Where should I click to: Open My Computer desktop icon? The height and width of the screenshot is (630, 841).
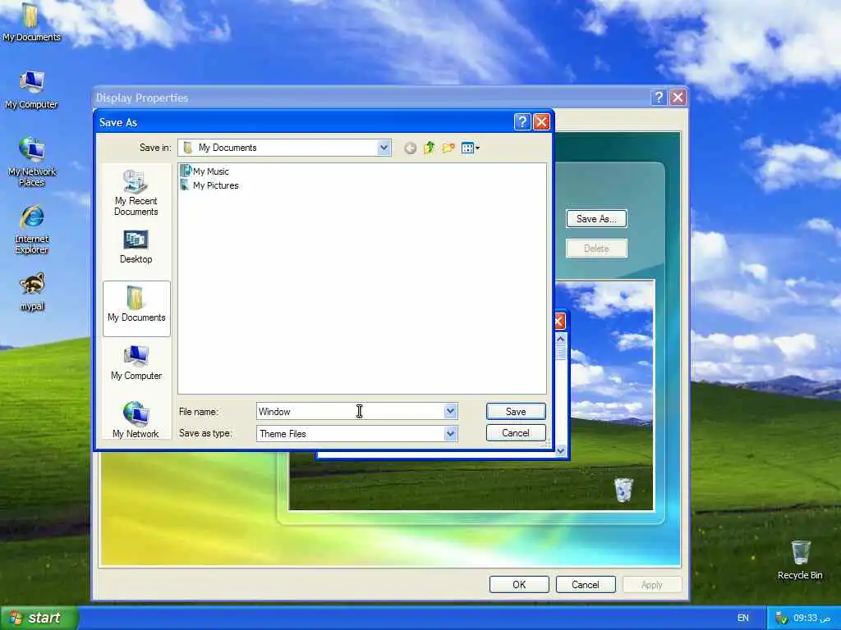(31, 89)
